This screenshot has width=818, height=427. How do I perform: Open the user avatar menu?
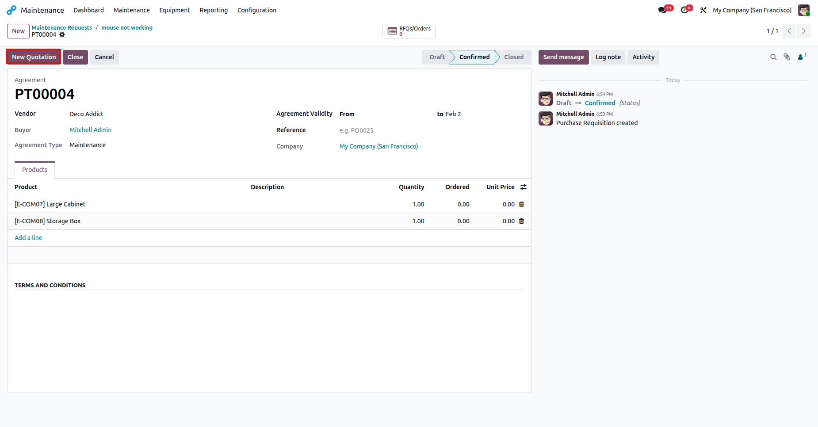(x=804, y=10)
